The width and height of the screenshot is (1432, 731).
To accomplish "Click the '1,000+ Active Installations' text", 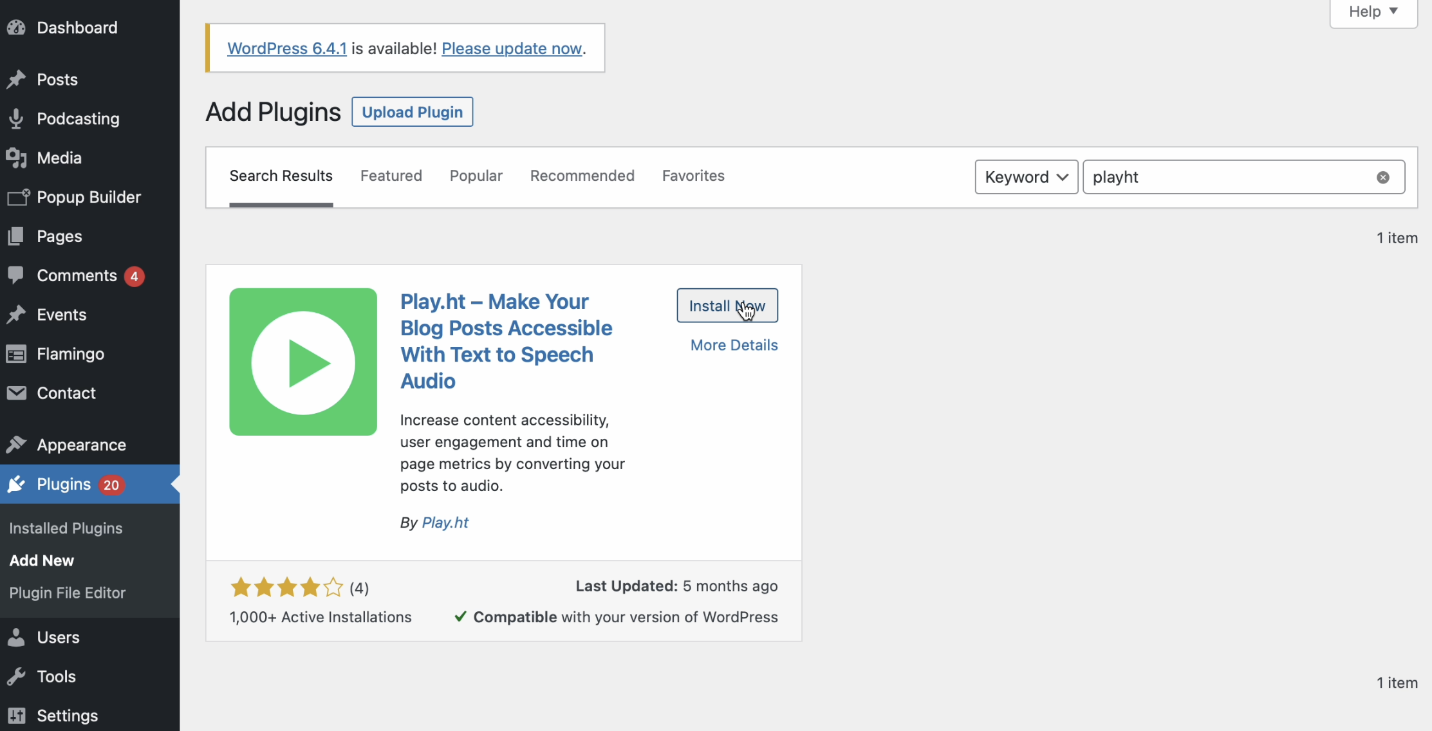I will coord(321,617).
